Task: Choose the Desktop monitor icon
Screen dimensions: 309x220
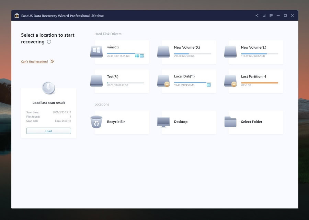Action: coord(163,122)
